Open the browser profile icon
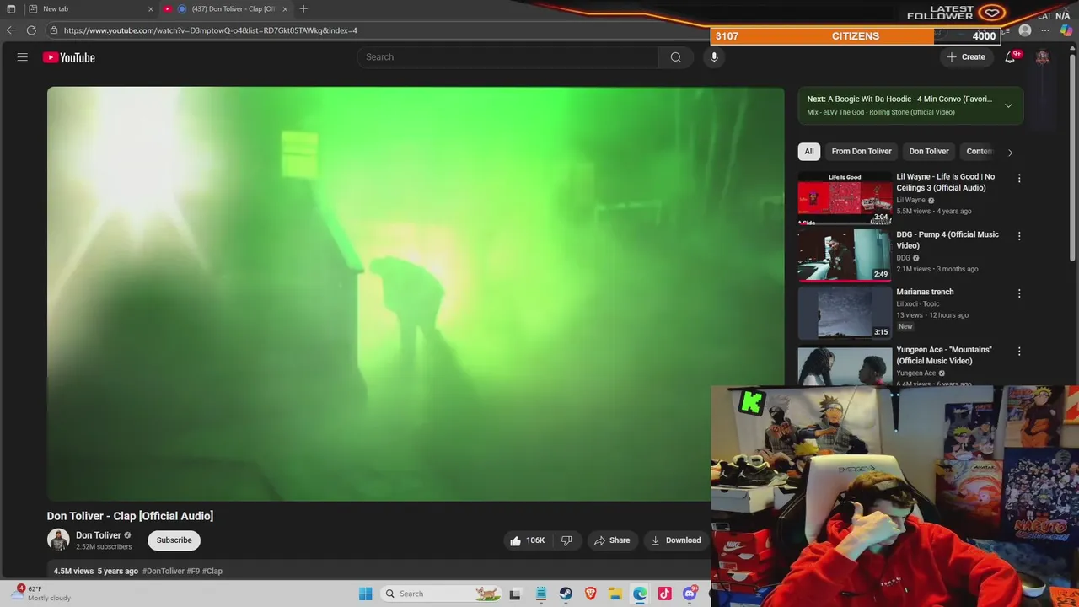The width and height of the screenshot is (1079, 607). 1025,30
